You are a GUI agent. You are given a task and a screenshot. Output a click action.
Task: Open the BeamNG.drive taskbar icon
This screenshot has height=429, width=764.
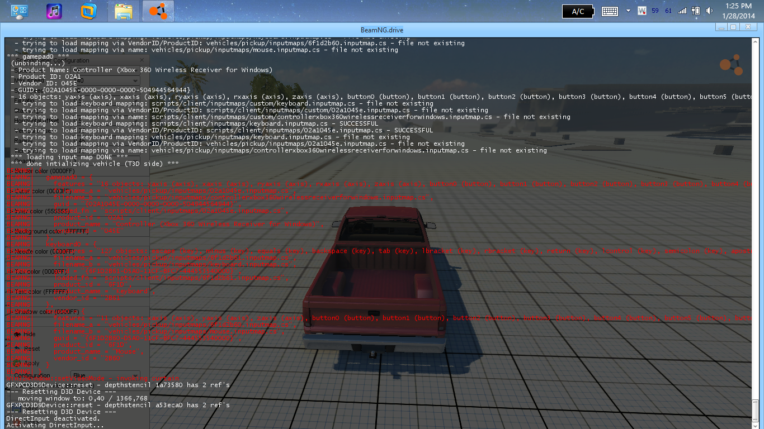pyautogui.click(x=158, y=11)
